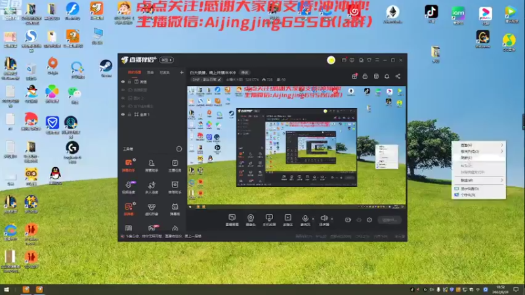Click the microphone icon in system tray

click(438, 290)
